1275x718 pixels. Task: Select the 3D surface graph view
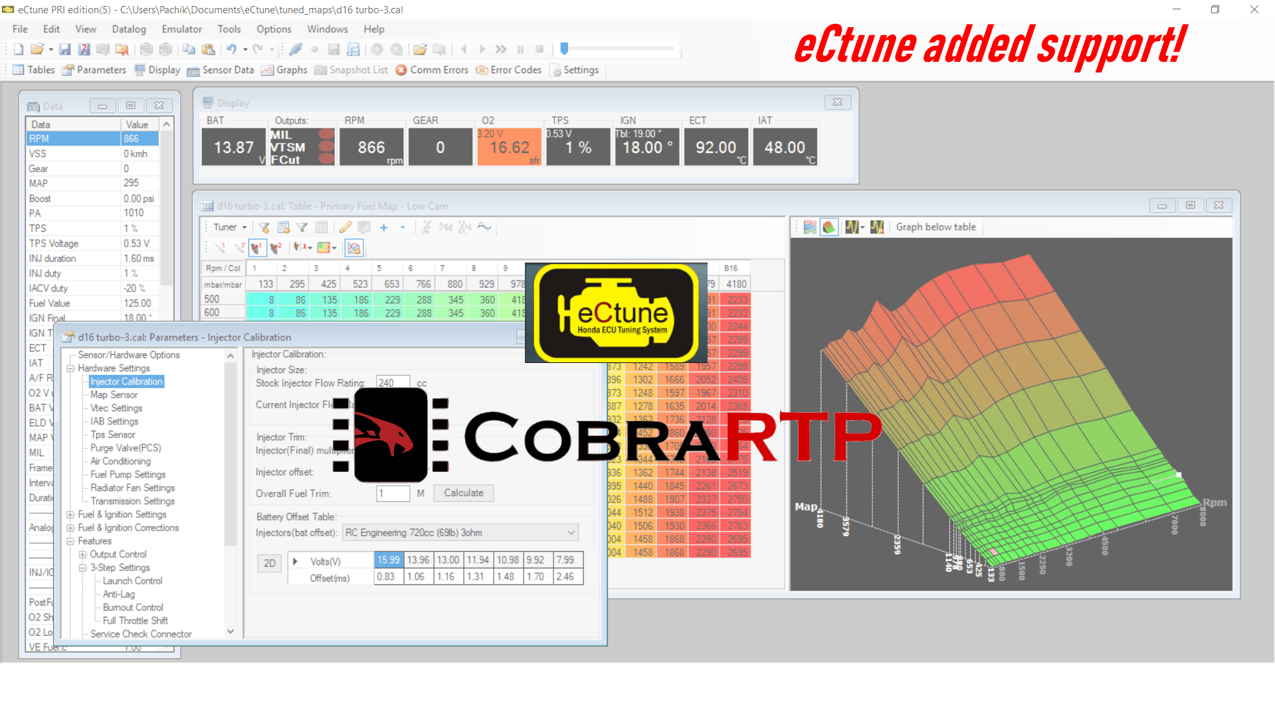tap(829, 227)
